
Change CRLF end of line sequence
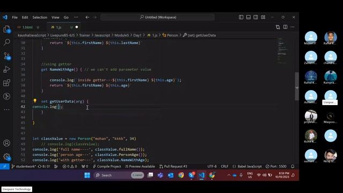pyautogui.click(x=225, y=166)
